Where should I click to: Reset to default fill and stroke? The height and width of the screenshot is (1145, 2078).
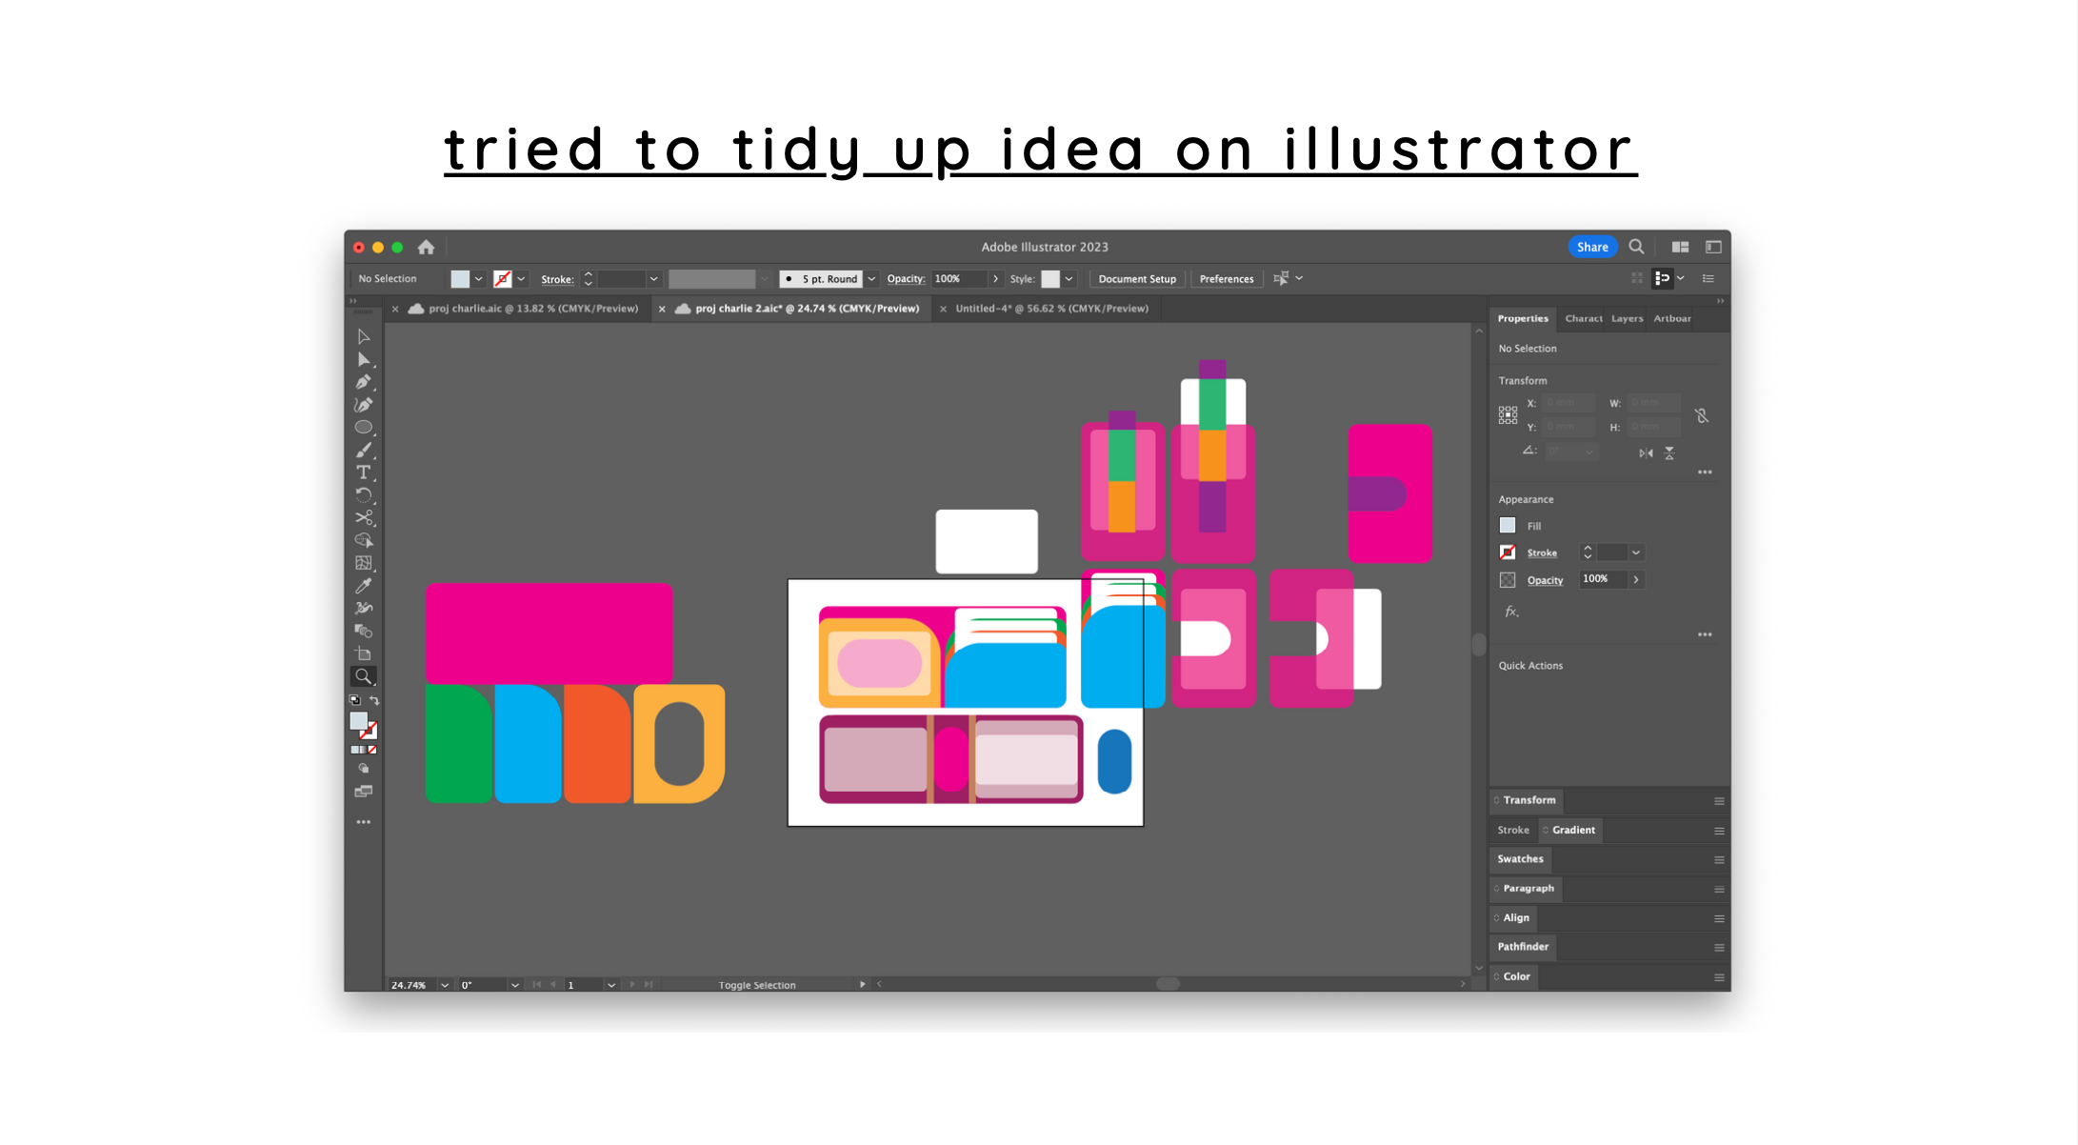pos(354,700)
